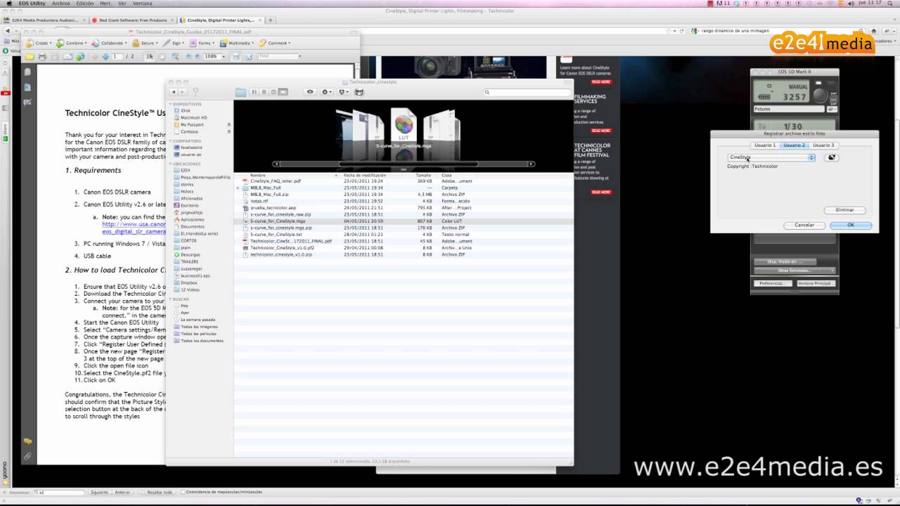Open Comment dropdown in Acrobat

[x=276, y=43]
